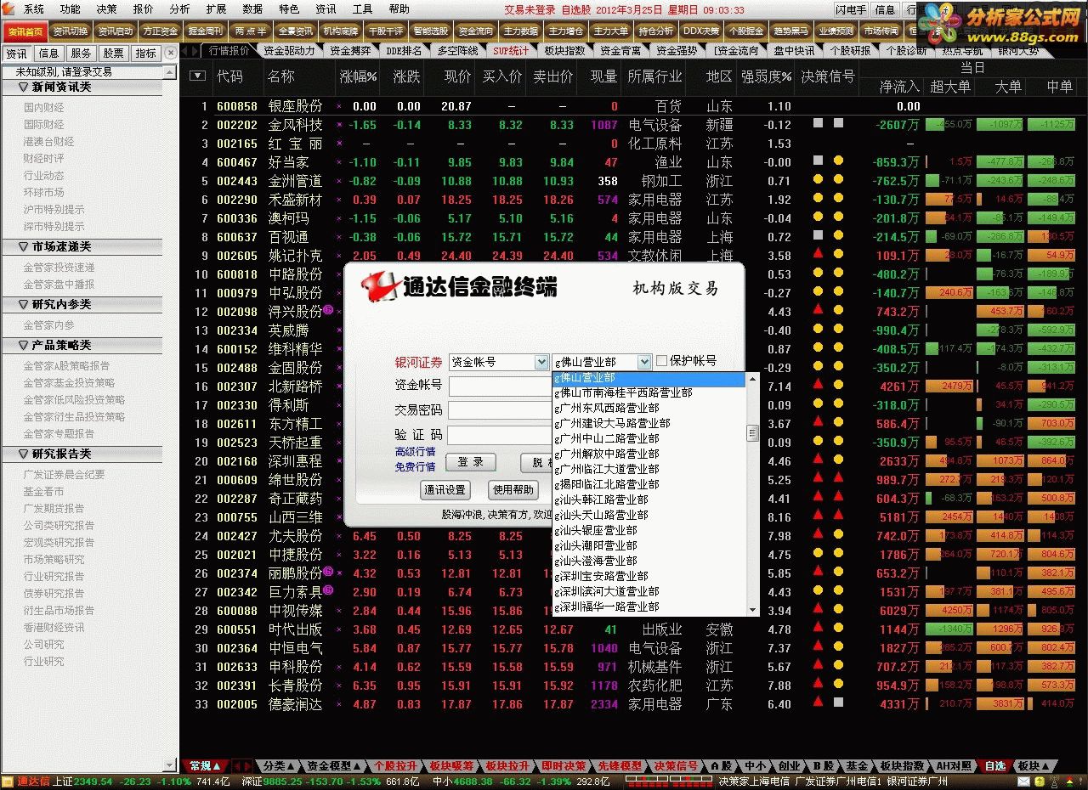1088x790 pixels.
Task: Click the 免费行情 link
Action: coord(415,467)
